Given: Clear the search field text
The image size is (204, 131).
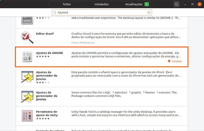Looking at the screenshot, I should [x=149, y=12].
